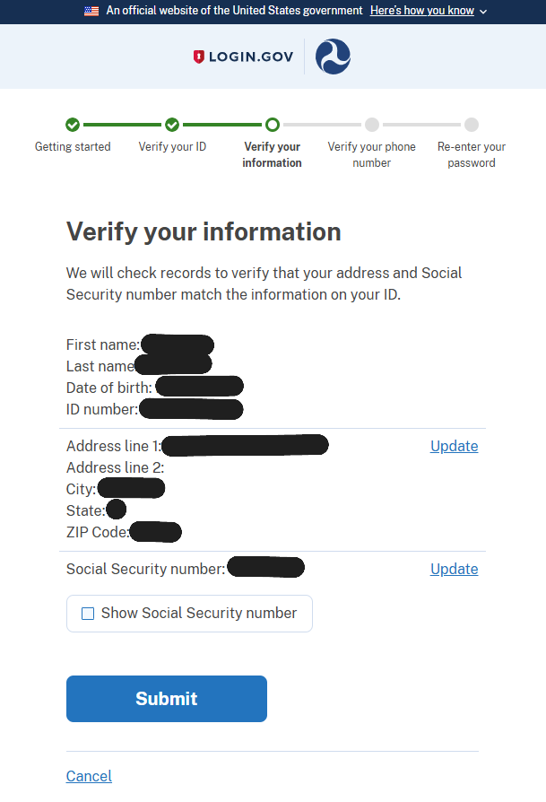This screenshot has height=802, width=546.
Task: Click the Department of Transportation logo
Action: tap(332, 56)
